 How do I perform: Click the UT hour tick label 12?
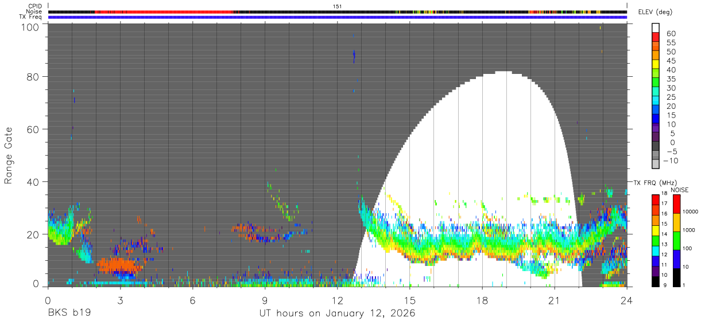click(338, 300)
